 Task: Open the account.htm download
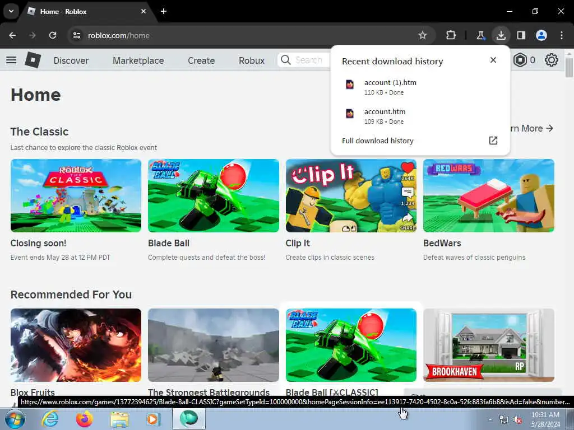tap(420, 116)
